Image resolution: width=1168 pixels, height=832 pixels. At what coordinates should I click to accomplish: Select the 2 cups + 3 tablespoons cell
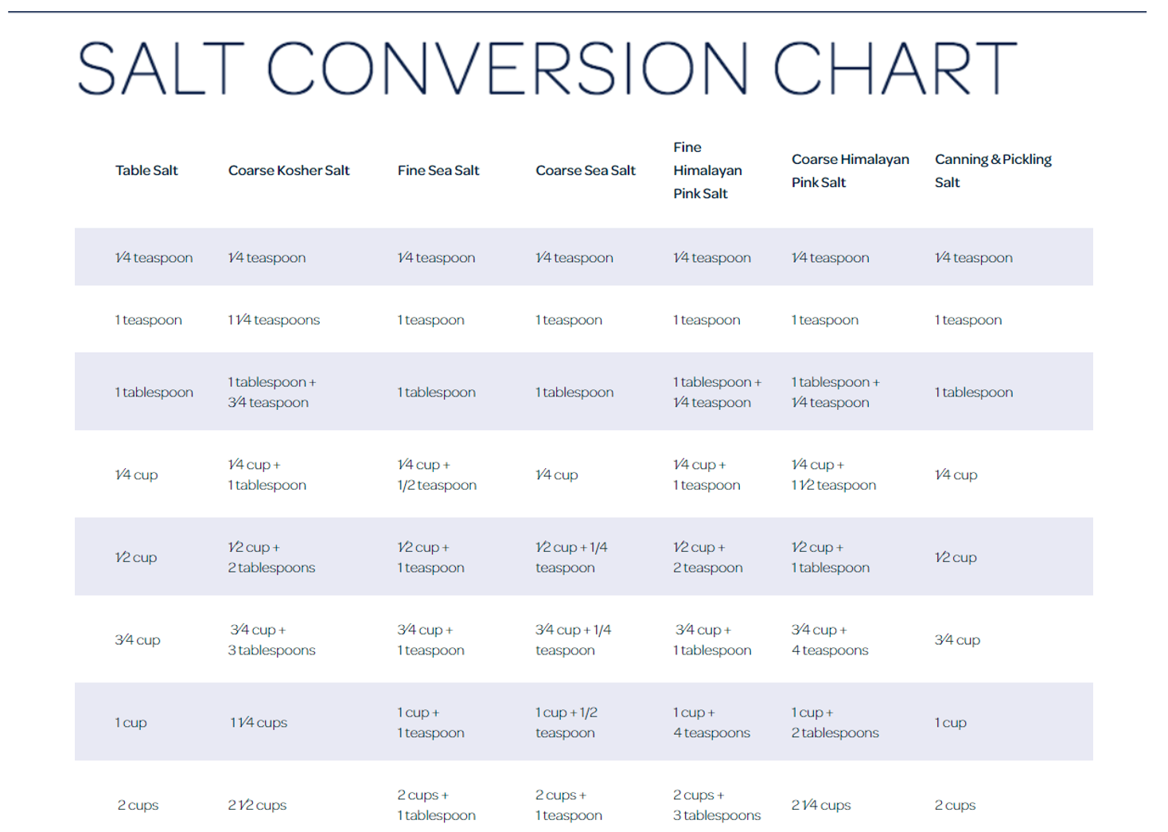coord(717,806)
